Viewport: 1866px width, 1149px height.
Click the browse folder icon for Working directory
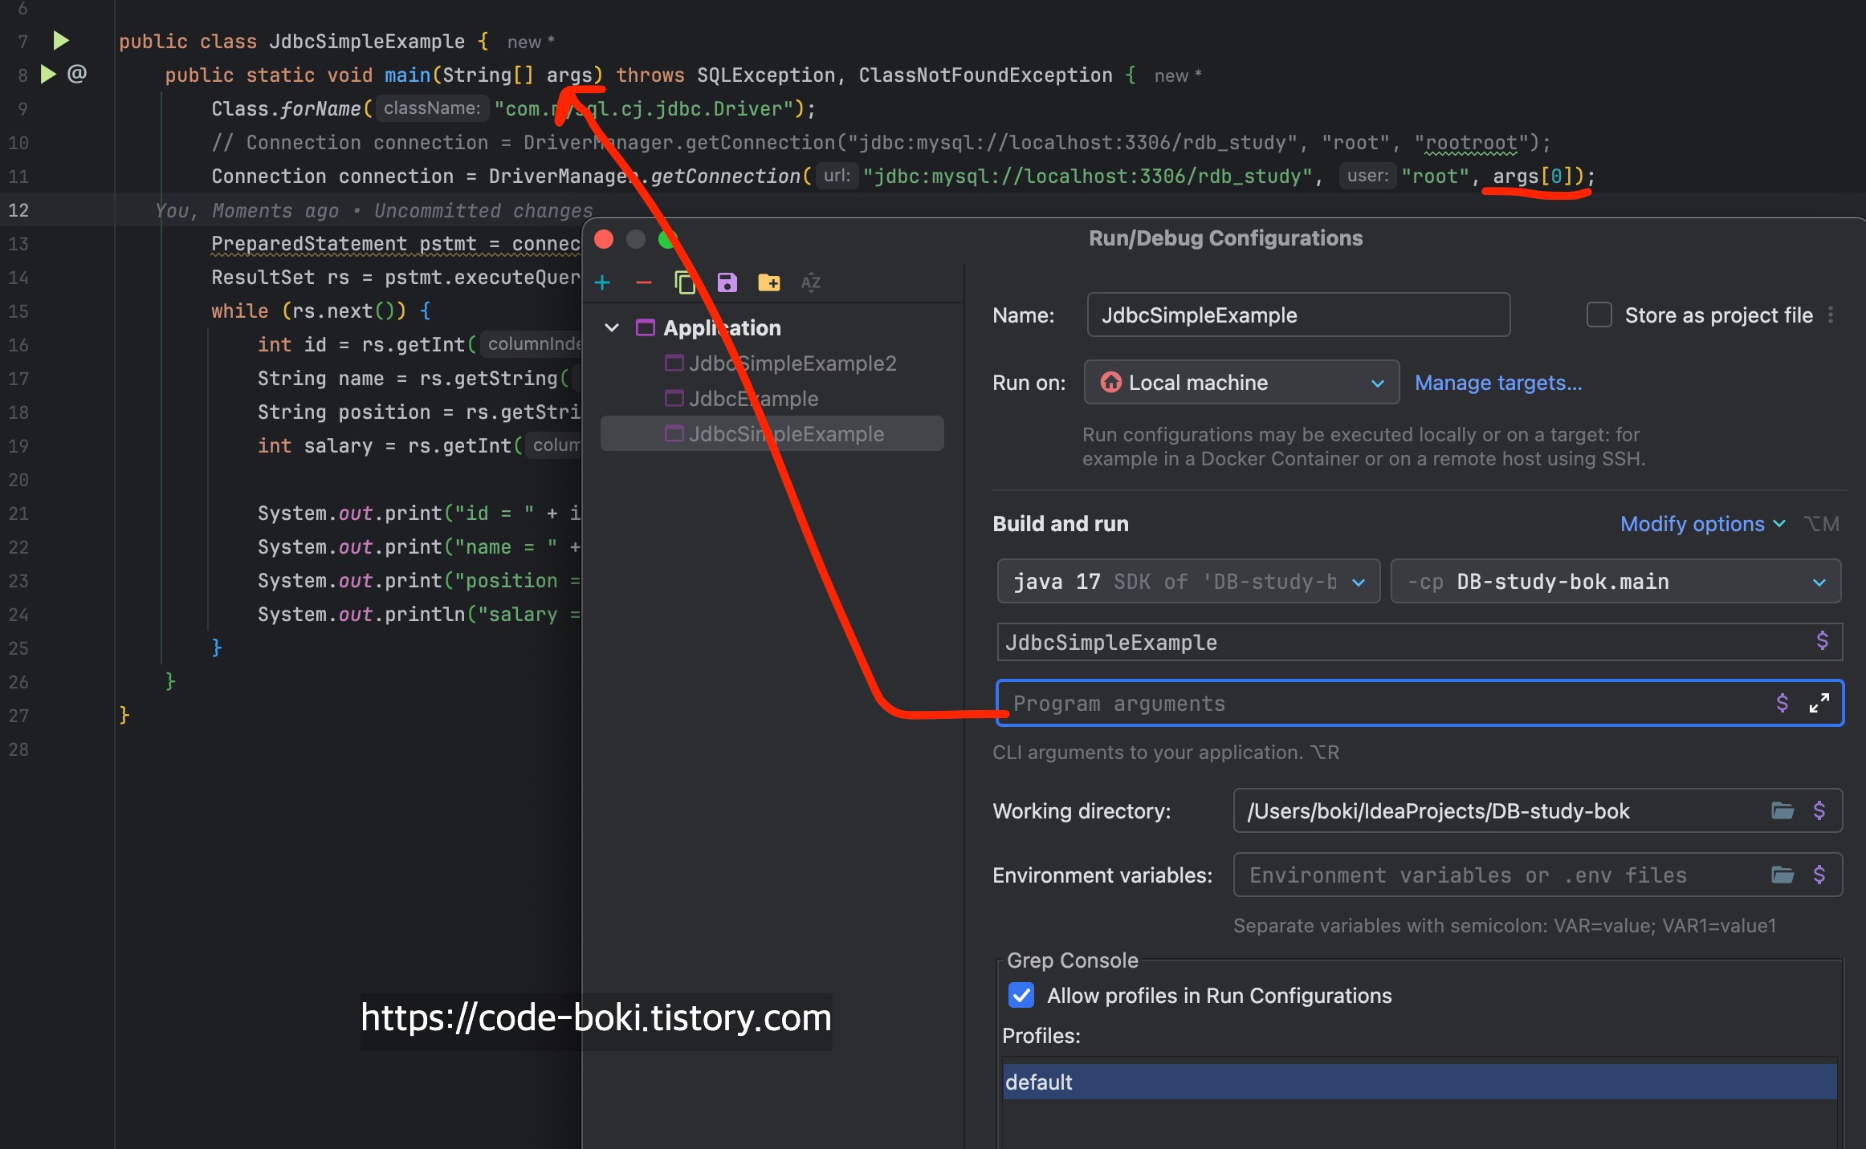1782,811
